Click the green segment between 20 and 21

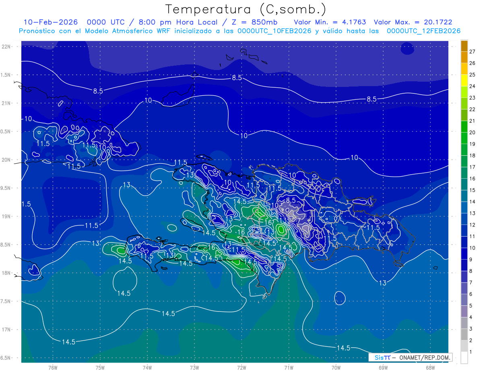coord(464,126)
